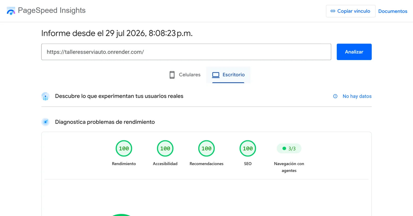
Task: Open the Recomendaciones 100 score gauge
Action: (206, 148)
